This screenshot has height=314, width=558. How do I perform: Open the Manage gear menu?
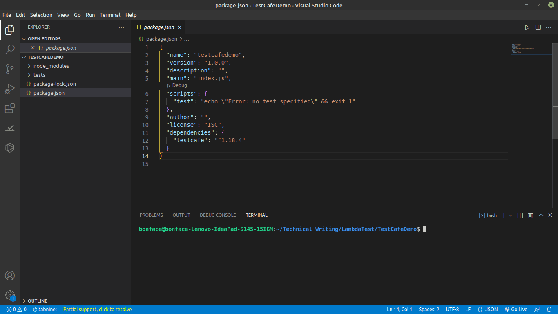[x=10, y=296]
